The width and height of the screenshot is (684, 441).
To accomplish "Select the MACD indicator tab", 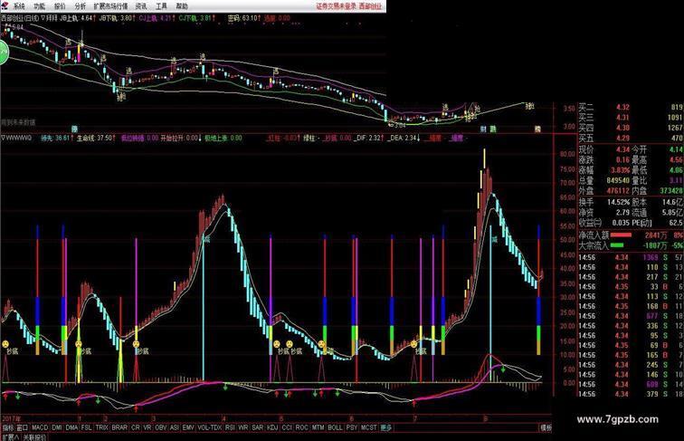I will (x=40, y=427).
